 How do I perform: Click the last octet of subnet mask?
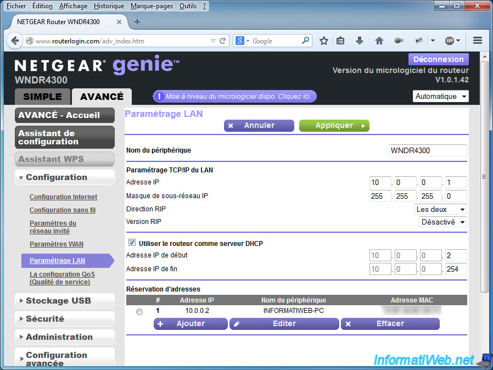(x=456, y=196)
